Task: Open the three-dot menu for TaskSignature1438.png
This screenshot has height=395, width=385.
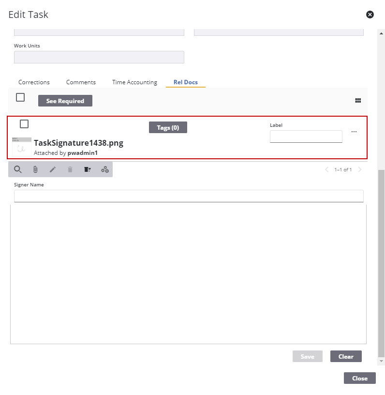Action: (354, 132)
